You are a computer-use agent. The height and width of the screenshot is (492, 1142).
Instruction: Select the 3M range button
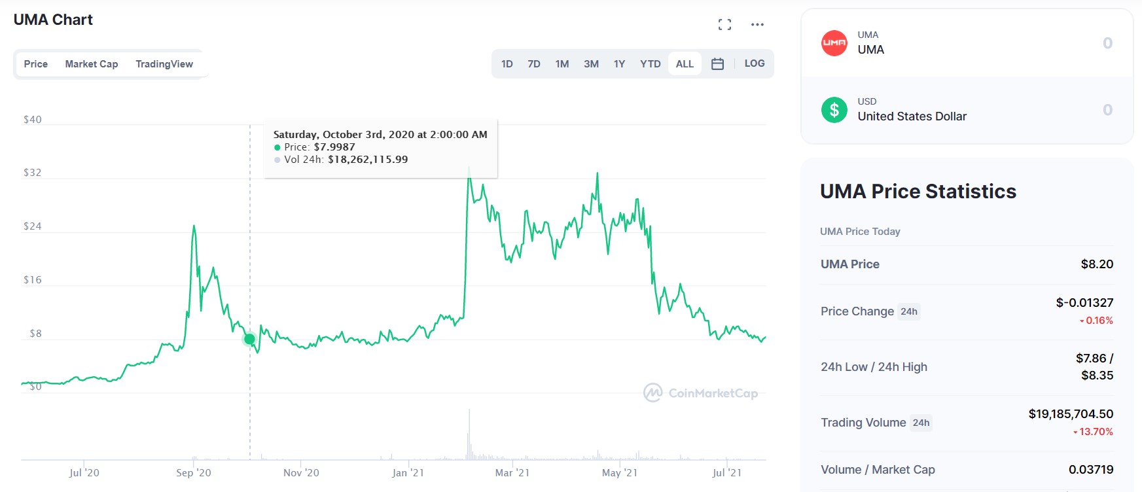coord(591,64)
